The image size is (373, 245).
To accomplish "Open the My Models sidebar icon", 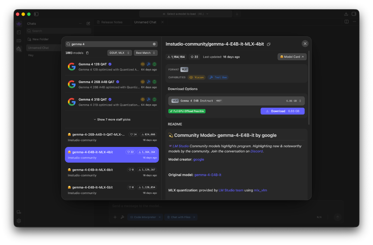I will tap(19, 41).
